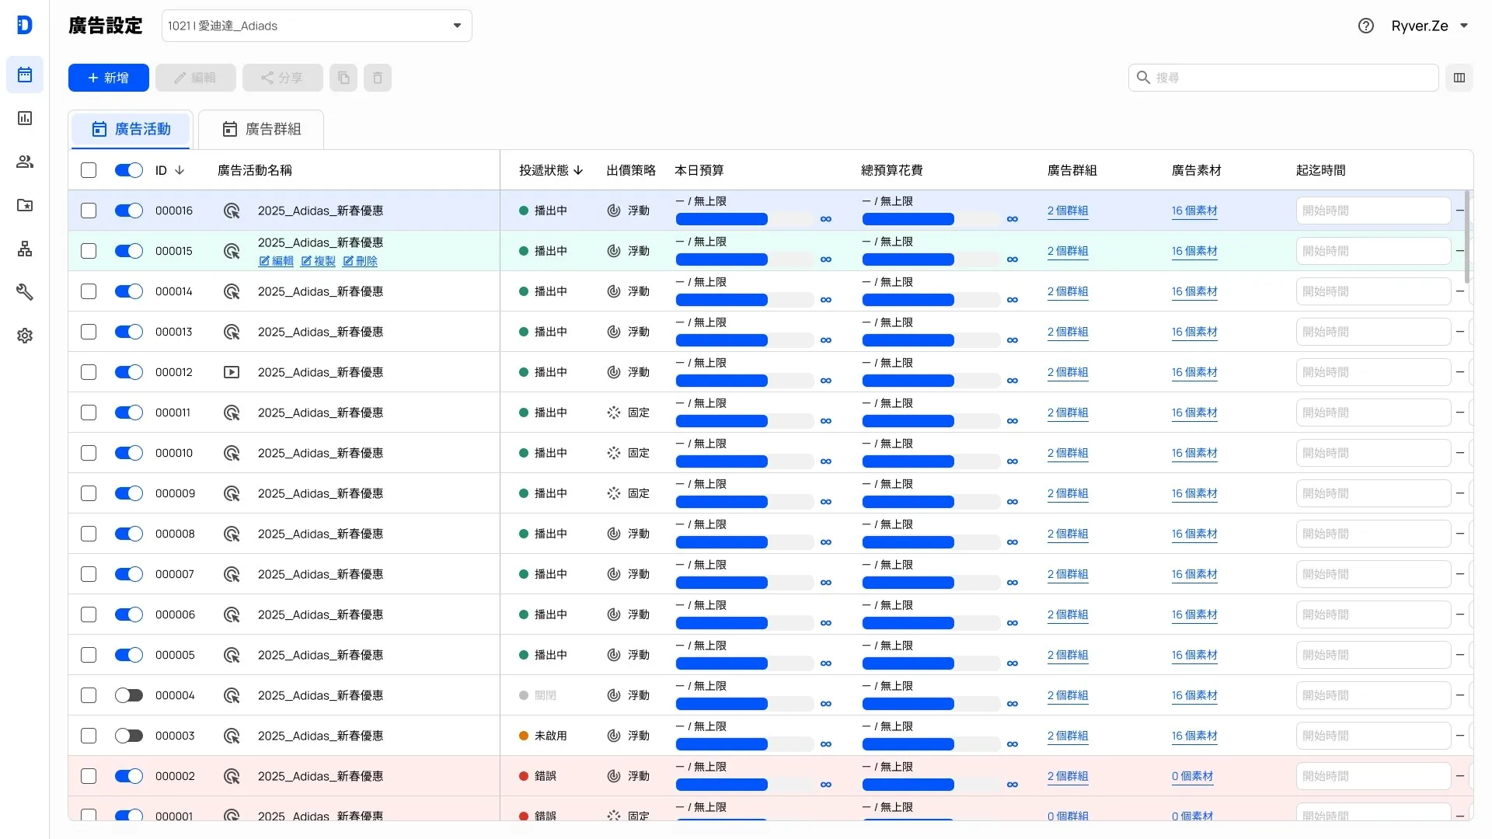Click the column layout icon beside search

coord(1459,78)
